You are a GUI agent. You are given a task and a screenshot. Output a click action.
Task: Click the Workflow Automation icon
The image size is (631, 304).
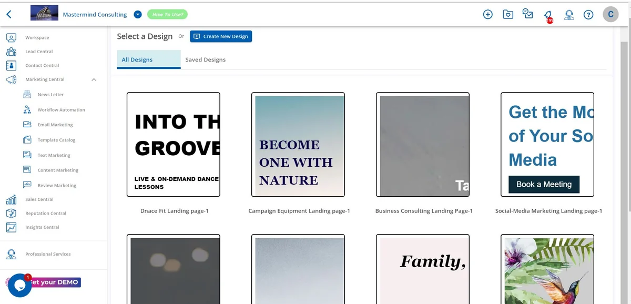(27, 110)
